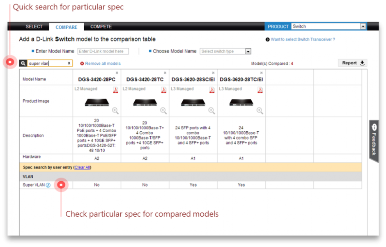Zoom the DGS-3420-28TC product image
Viewport: 386px width, 247px height.
pyautogui.click(x=163, y=111)
